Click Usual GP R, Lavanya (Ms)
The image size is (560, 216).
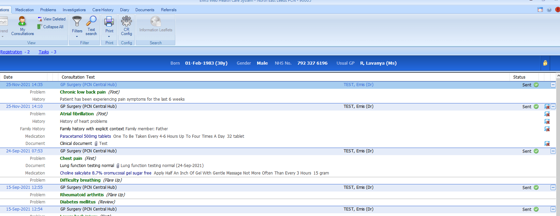click(x=367, y=63)
